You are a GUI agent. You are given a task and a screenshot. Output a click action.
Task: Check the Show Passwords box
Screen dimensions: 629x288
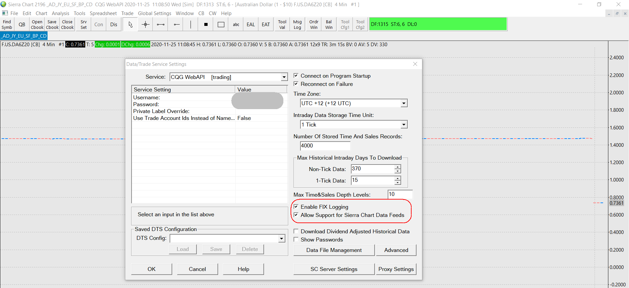(x=296, y=240)
